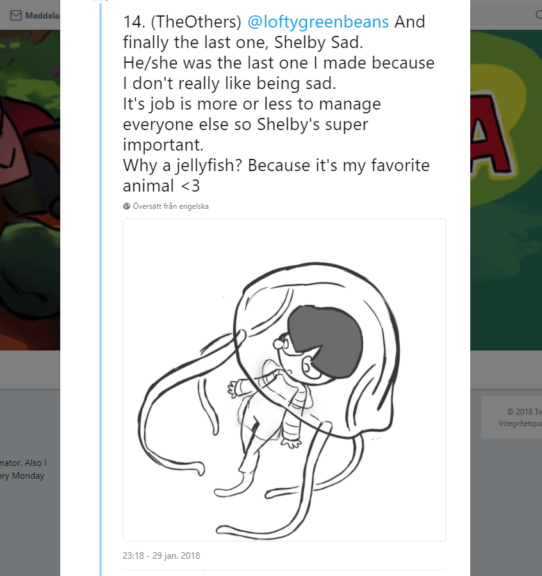This screenshot has height=576, width=542.
Task: Translate tweet via Översätt från engelska
Action: tap(170, 206)
